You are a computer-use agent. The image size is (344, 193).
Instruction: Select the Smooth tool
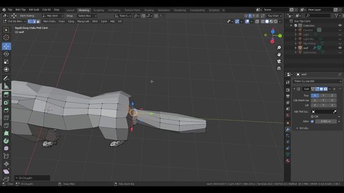pyautogui.click(x=6, y=149)
